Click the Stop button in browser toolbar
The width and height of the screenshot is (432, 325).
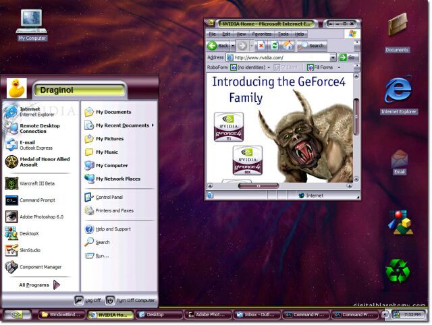click(261, 46)
